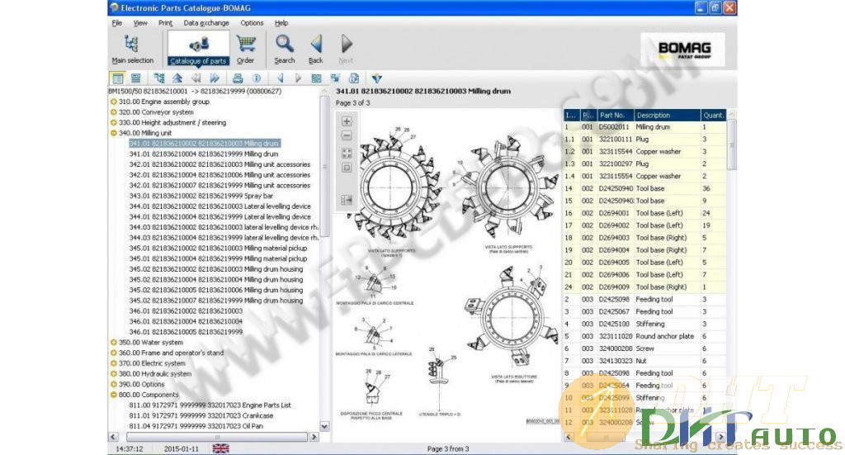This screenshot has width=845, height=455.
Task: Select part D2425100 Stiffening row
Action: (x=644, y=324)
